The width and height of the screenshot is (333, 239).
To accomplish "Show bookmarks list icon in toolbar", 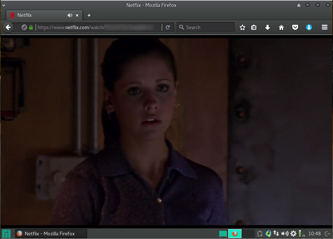I will 254,27.
